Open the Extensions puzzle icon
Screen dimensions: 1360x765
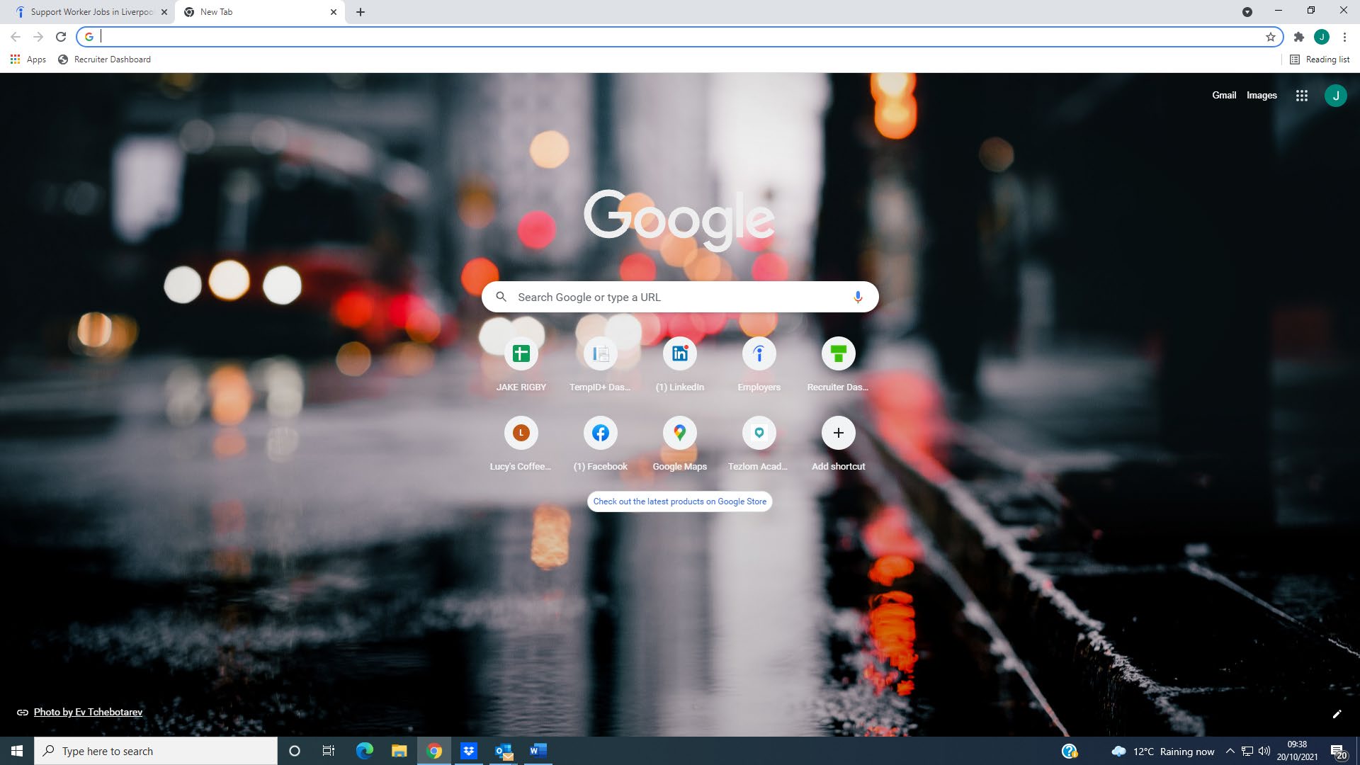tap(1298, 37)
